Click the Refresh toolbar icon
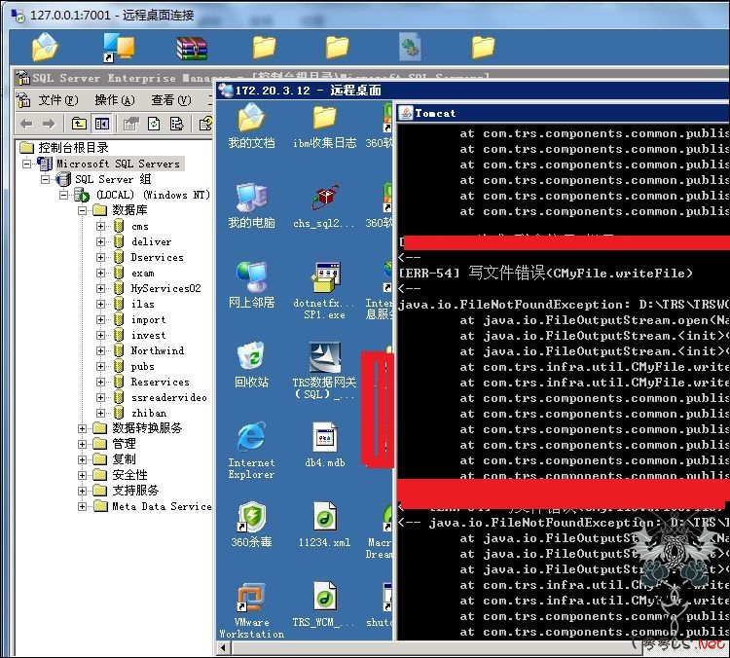Image resolution: width=730 pixels, height=658 pixels. [x=154, y=124]
